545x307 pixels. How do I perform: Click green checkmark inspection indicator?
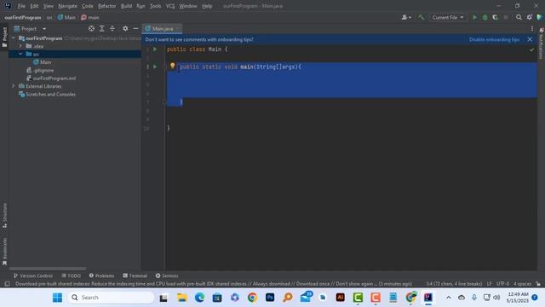[x=531, y=49]
